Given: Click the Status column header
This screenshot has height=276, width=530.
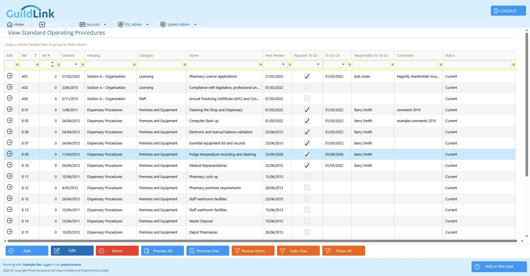Looking at the screenshot, I should click(x=479, y=55).
